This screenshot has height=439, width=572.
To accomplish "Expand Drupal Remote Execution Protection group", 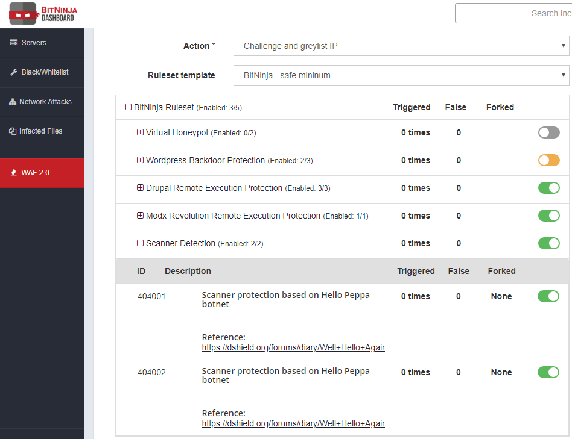I will click(x=140, y=187).
